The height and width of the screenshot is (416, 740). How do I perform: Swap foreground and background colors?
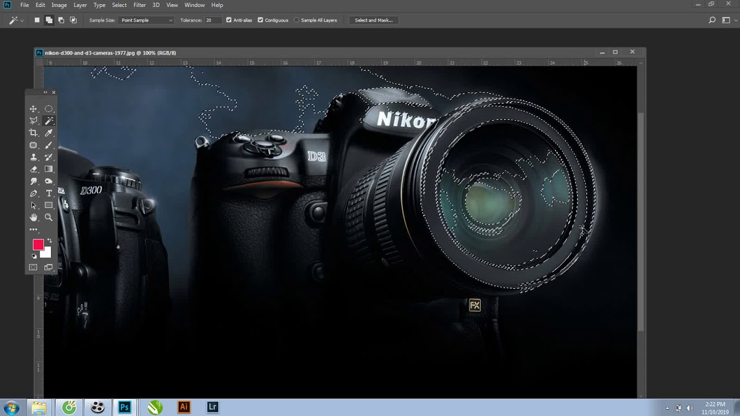[x=49, y=240]
